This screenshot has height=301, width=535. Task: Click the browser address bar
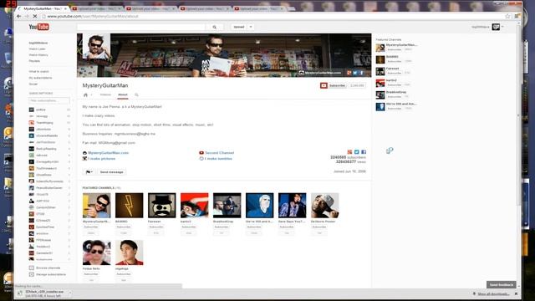click(x=273, y=16)
